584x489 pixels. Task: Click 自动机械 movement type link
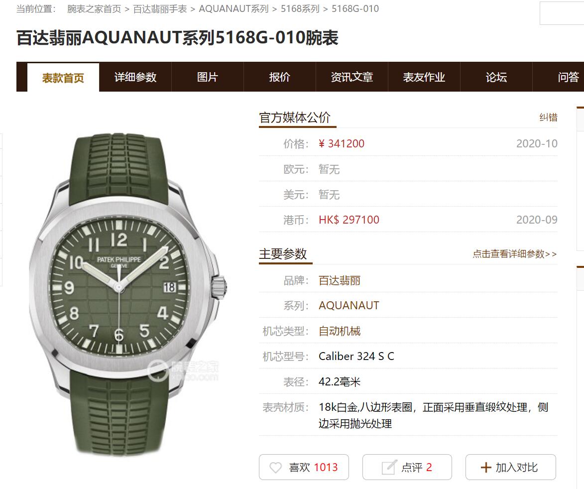coord(340,331)
